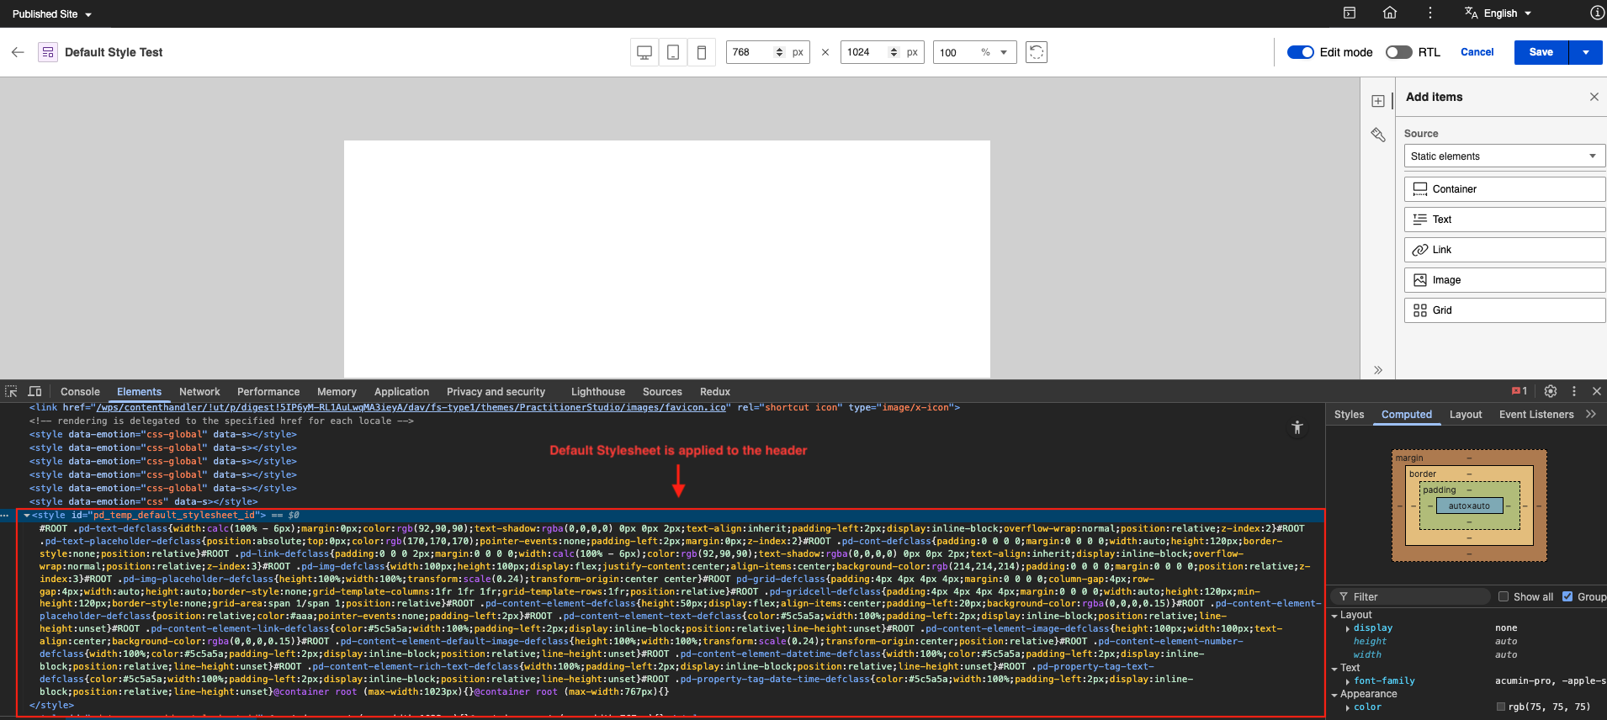Image resolution: width=1607 pixels, height=720 pixels.
Task: Click the back arrow beside Default Style Test
Action: coord(18,52)
